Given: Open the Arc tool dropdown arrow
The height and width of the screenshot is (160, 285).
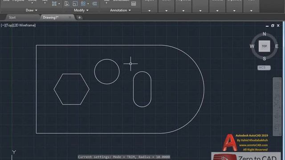Looking at the screenshot, I should tap(45, 3).
